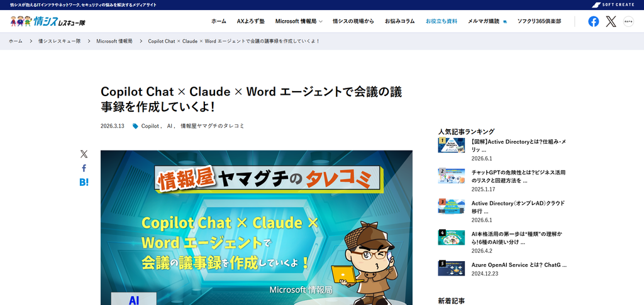Open ranking article 【図解】Active Directoryとは

519,146
